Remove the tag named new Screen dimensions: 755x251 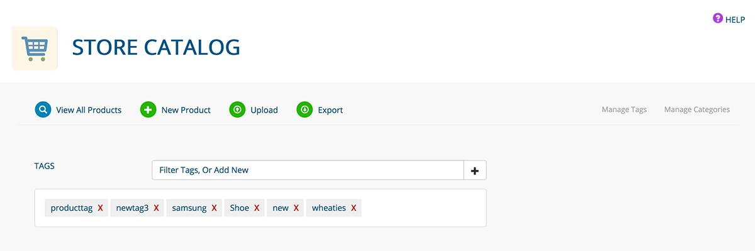point(296,208)
